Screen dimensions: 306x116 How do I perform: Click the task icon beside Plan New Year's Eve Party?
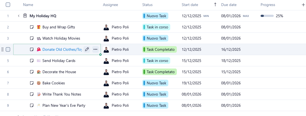coord(32,105)
